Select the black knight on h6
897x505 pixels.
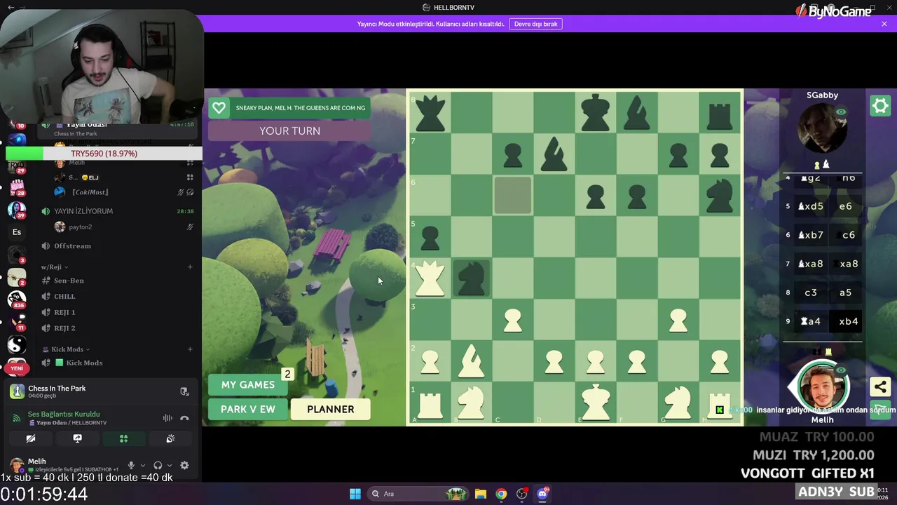pos(719,196)
